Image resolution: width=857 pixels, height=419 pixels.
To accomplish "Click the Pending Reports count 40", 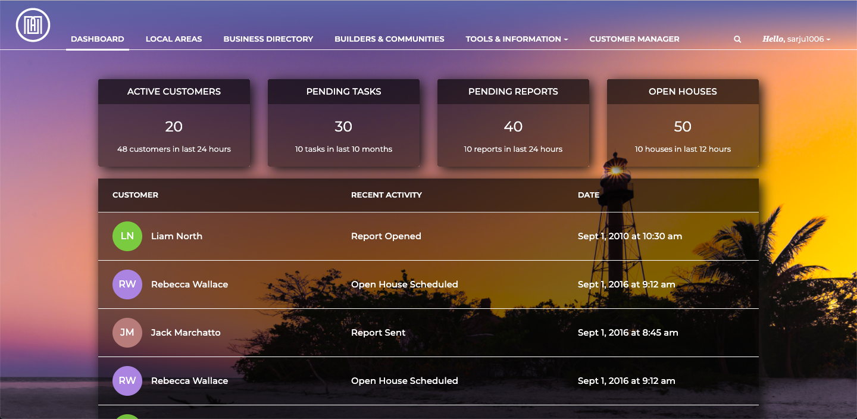I will 513,127.
